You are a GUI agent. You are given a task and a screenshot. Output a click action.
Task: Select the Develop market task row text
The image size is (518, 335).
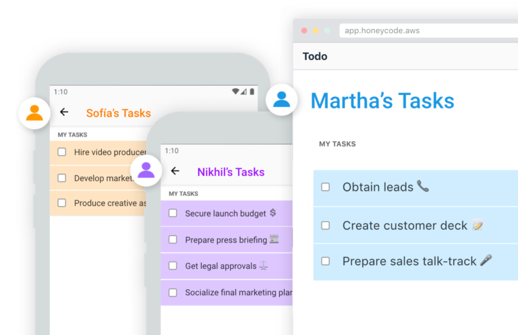point(103,178)
